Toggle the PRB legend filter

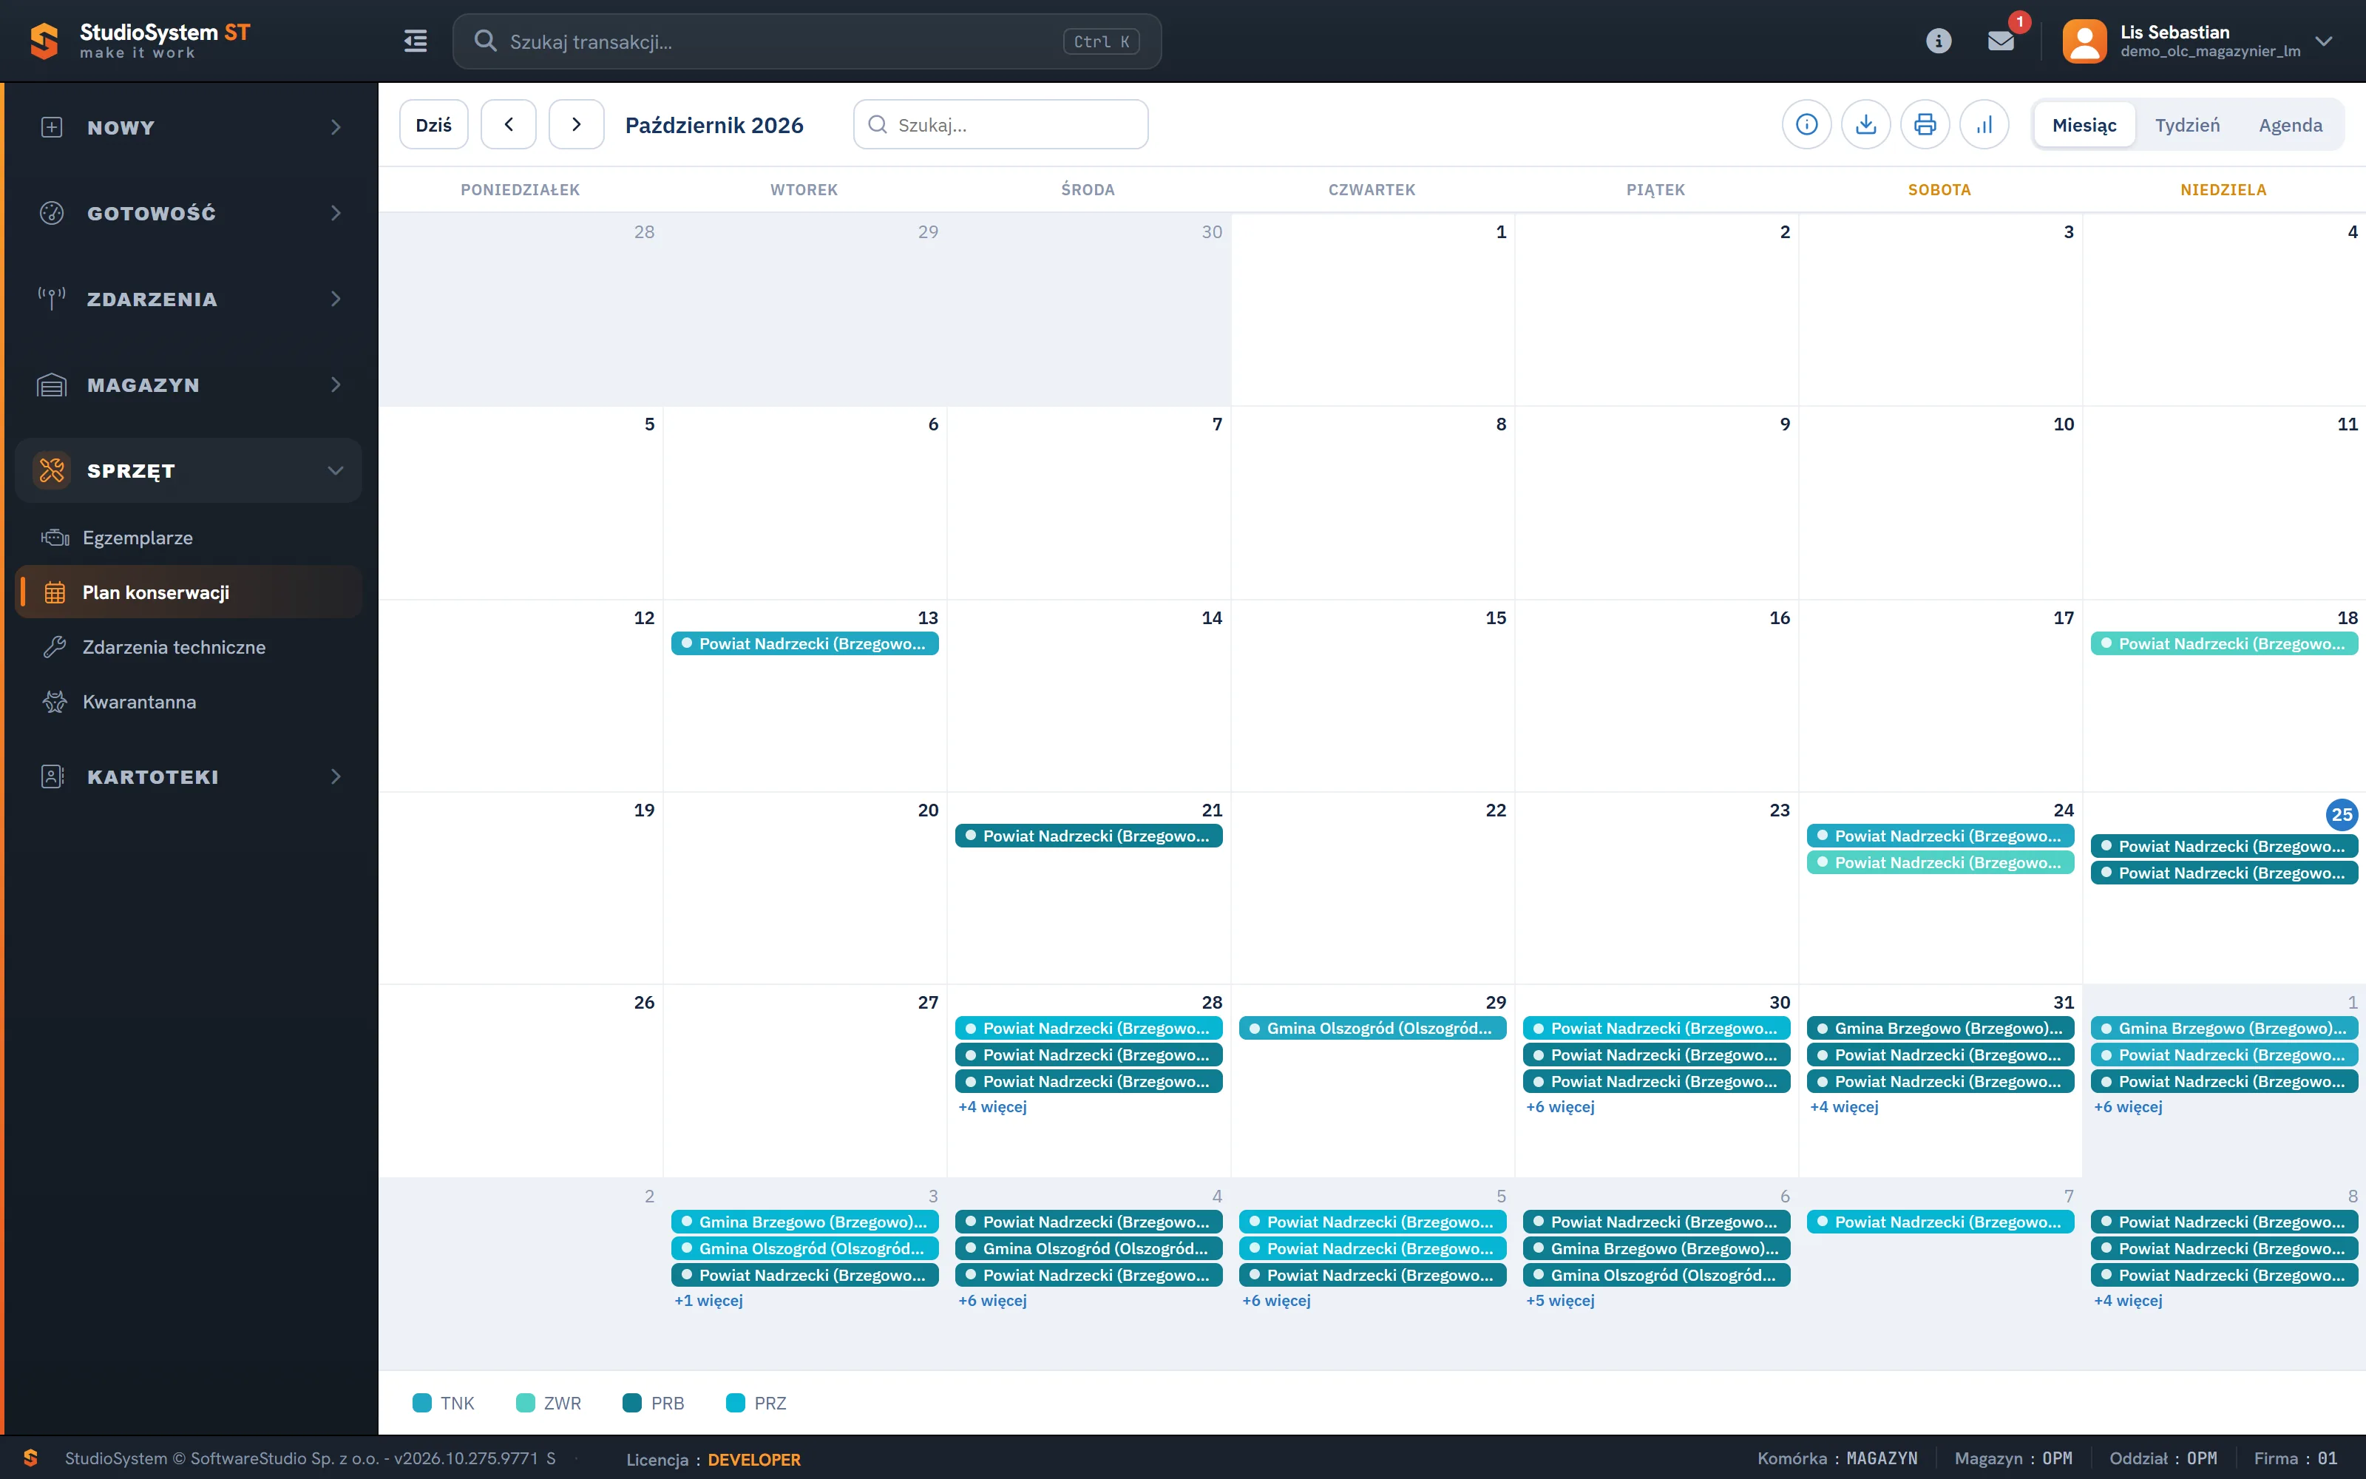coord(654,1403)
